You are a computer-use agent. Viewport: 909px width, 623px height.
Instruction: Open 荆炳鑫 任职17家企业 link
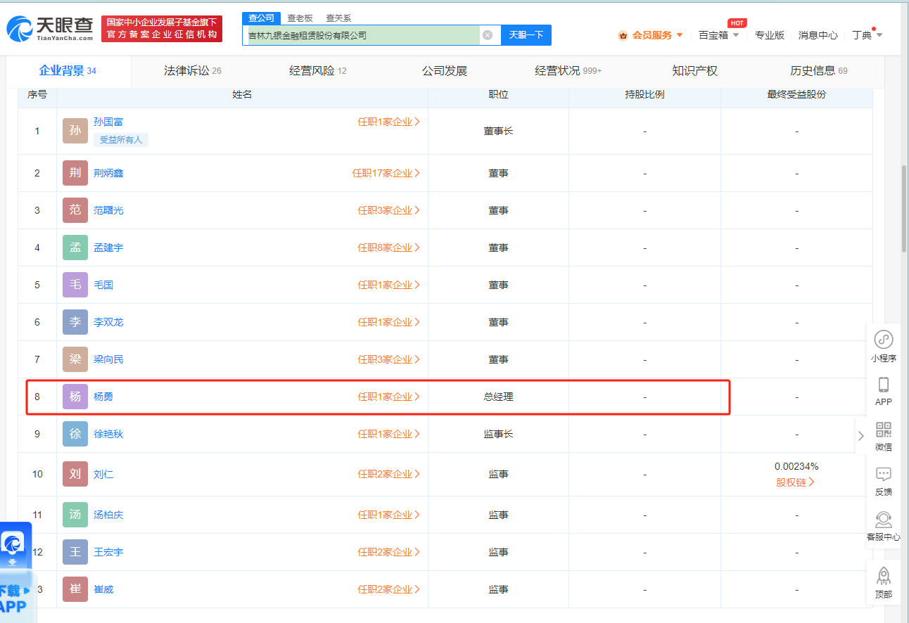tap(386, 173)
